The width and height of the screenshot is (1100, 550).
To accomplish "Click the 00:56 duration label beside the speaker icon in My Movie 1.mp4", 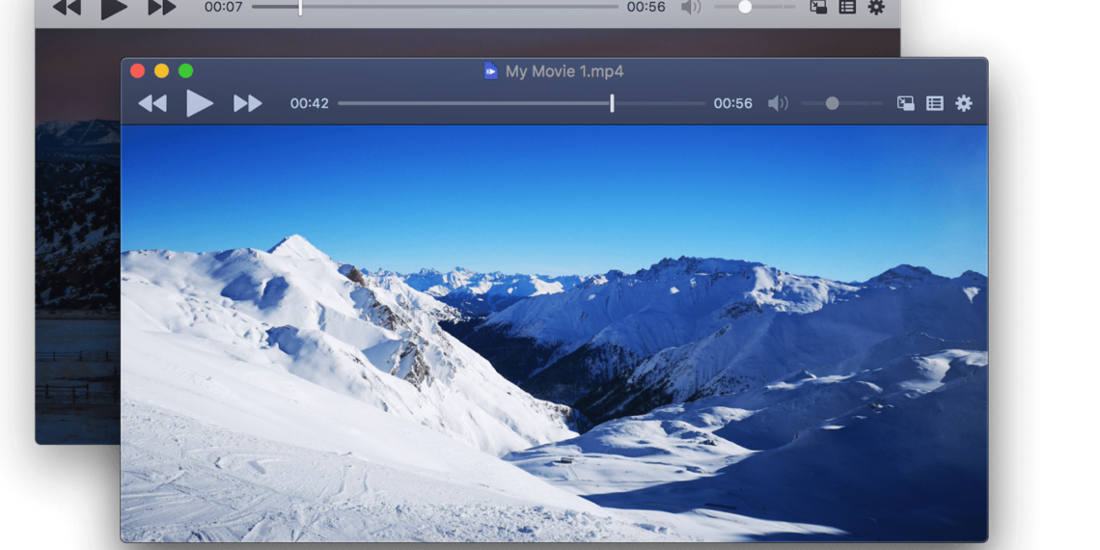I will [x=732, y=103].
